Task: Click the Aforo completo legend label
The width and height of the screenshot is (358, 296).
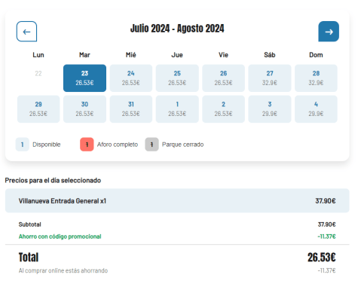Action: point(118,145)
